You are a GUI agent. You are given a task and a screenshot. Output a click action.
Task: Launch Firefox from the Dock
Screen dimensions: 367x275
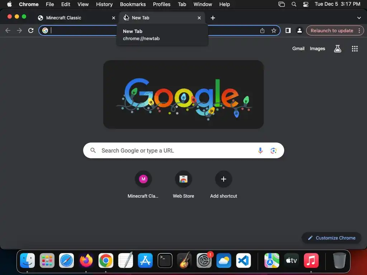[x=86, y=260]
